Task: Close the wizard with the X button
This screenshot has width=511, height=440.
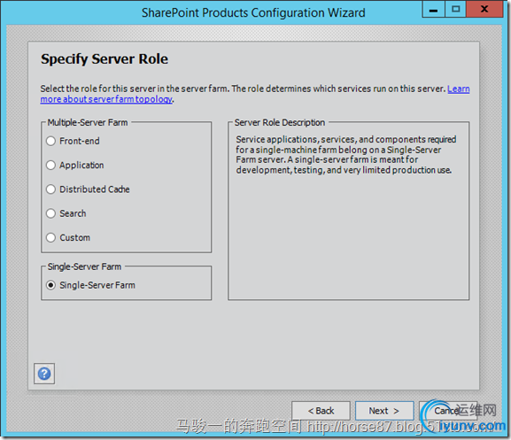Action: pyautogui.click(x=484, y=9)
